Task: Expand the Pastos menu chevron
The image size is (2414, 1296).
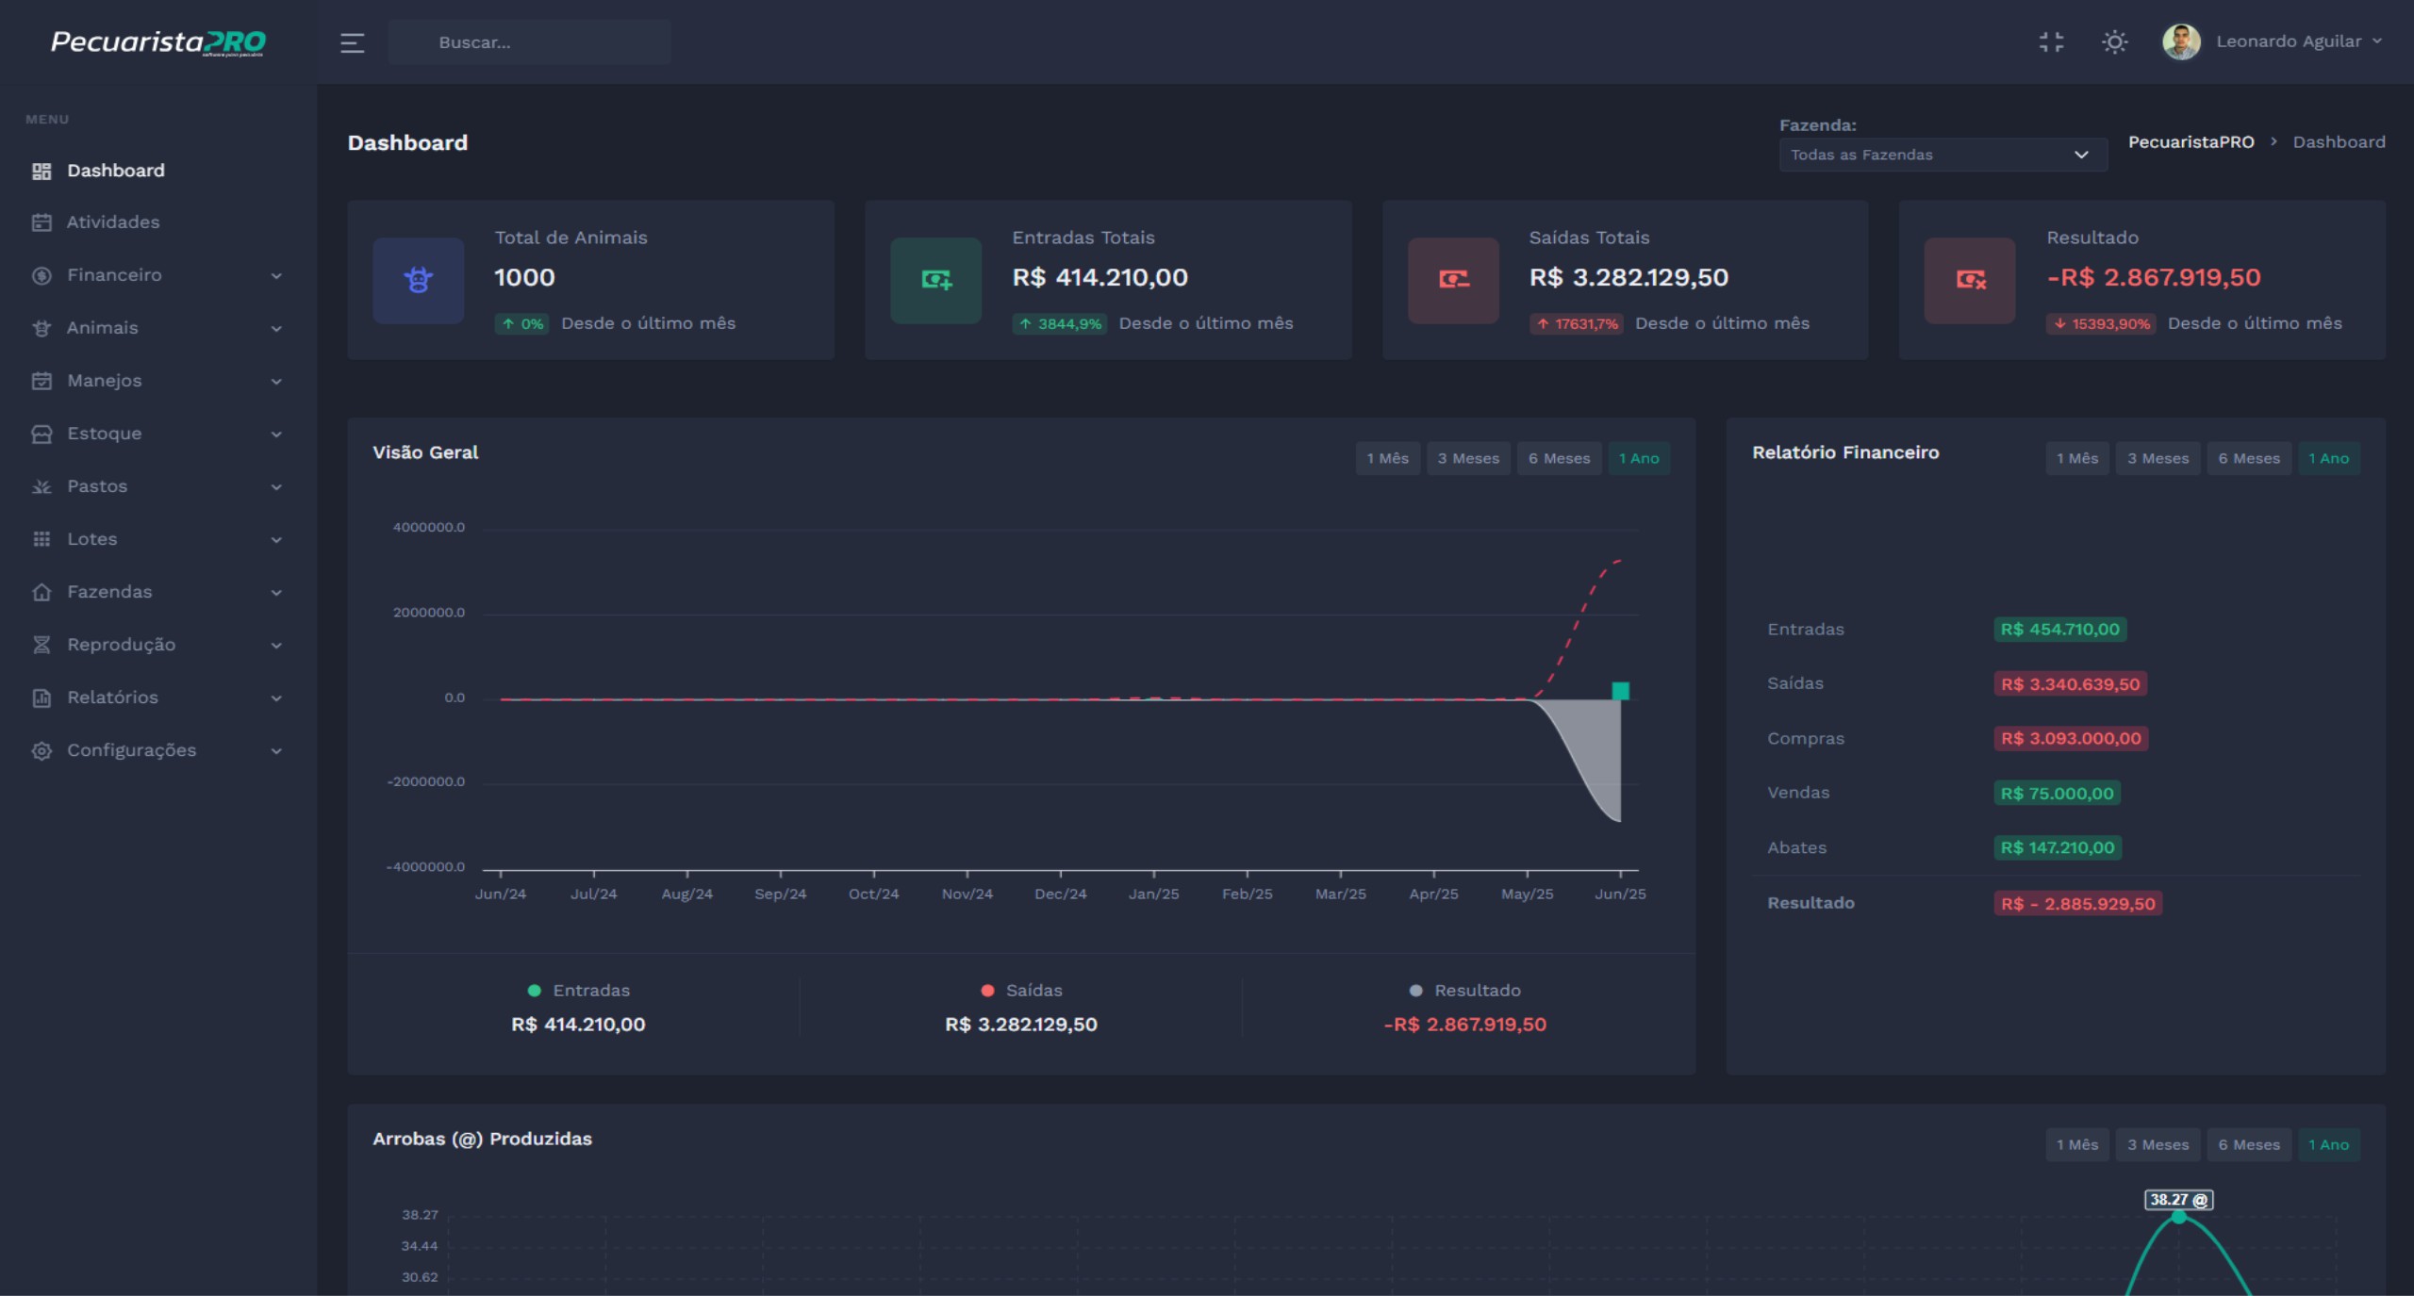Action: point(276,487)
